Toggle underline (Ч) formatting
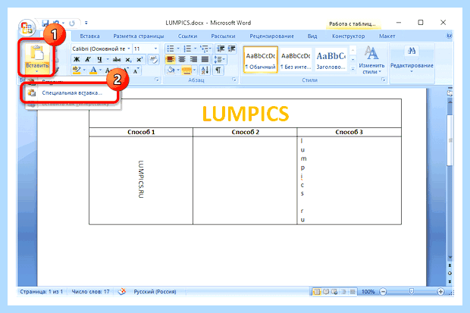Image resolution: width=470 pixels, height=313 pixels. [x=99, y=60]
